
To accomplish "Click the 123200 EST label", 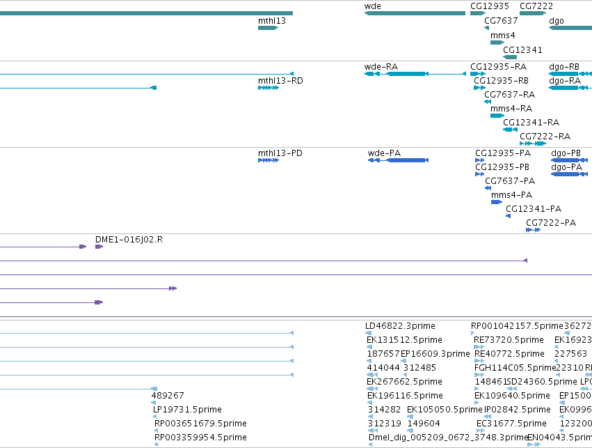I will (576, 424).
